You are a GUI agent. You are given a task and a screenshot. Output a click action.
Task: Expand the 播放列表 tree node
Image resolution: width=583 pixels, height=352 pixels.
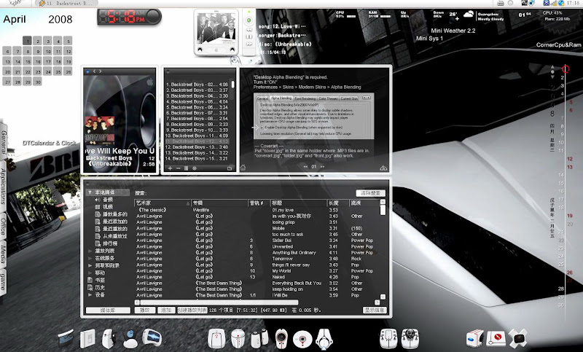click(x=90, y=251)
